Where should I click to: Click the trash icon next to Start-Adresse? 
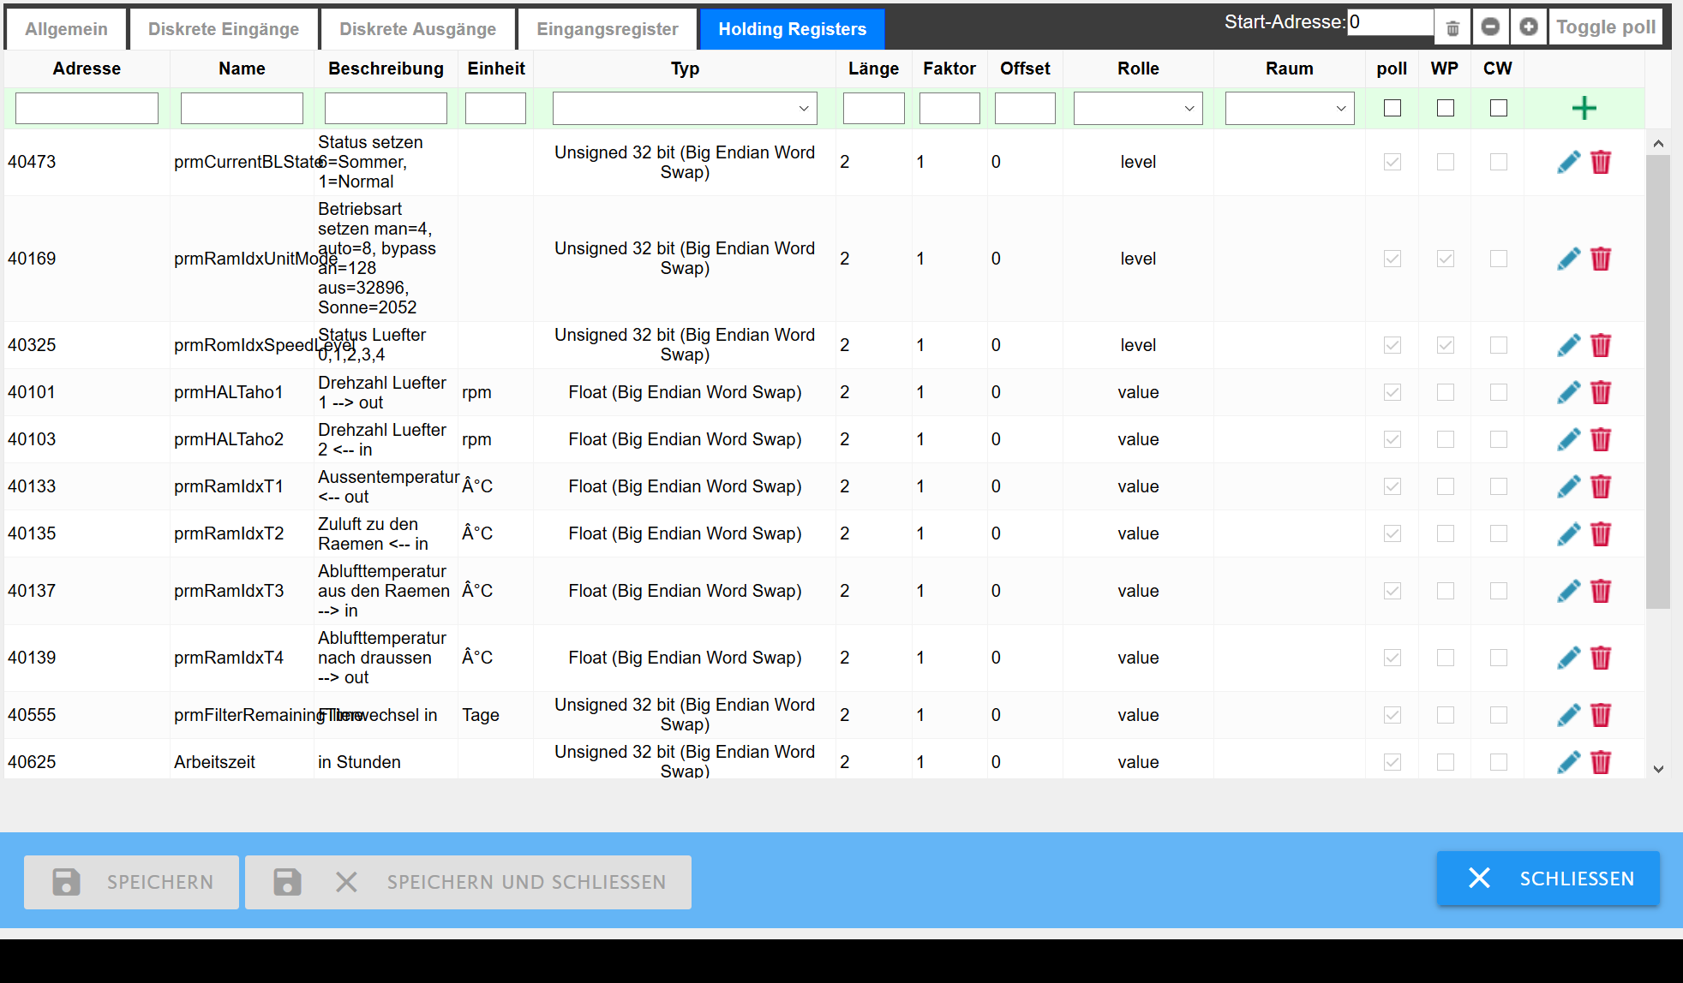(1452, 28)
